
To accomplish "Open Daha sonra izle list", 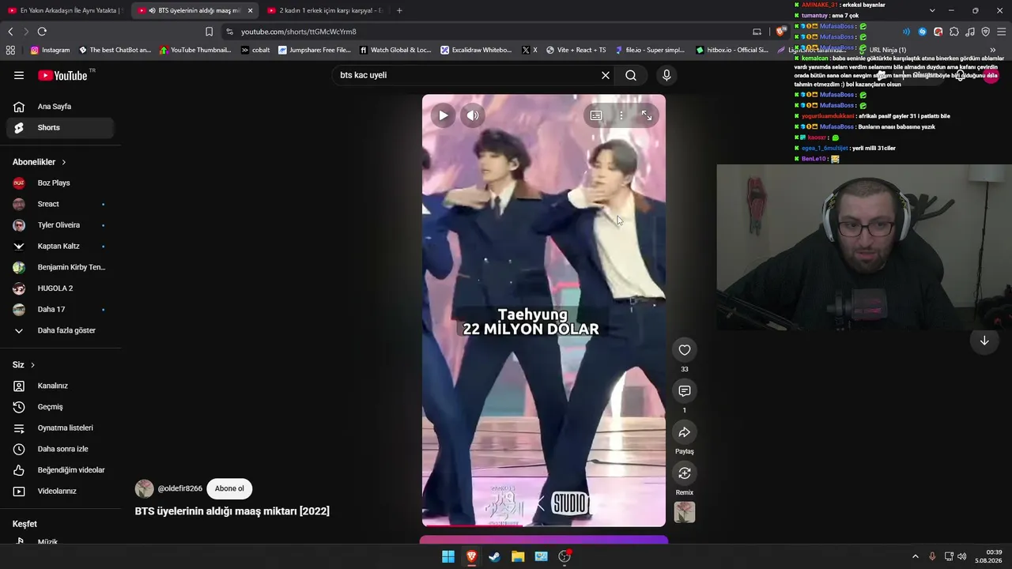I will click(60, 449).
